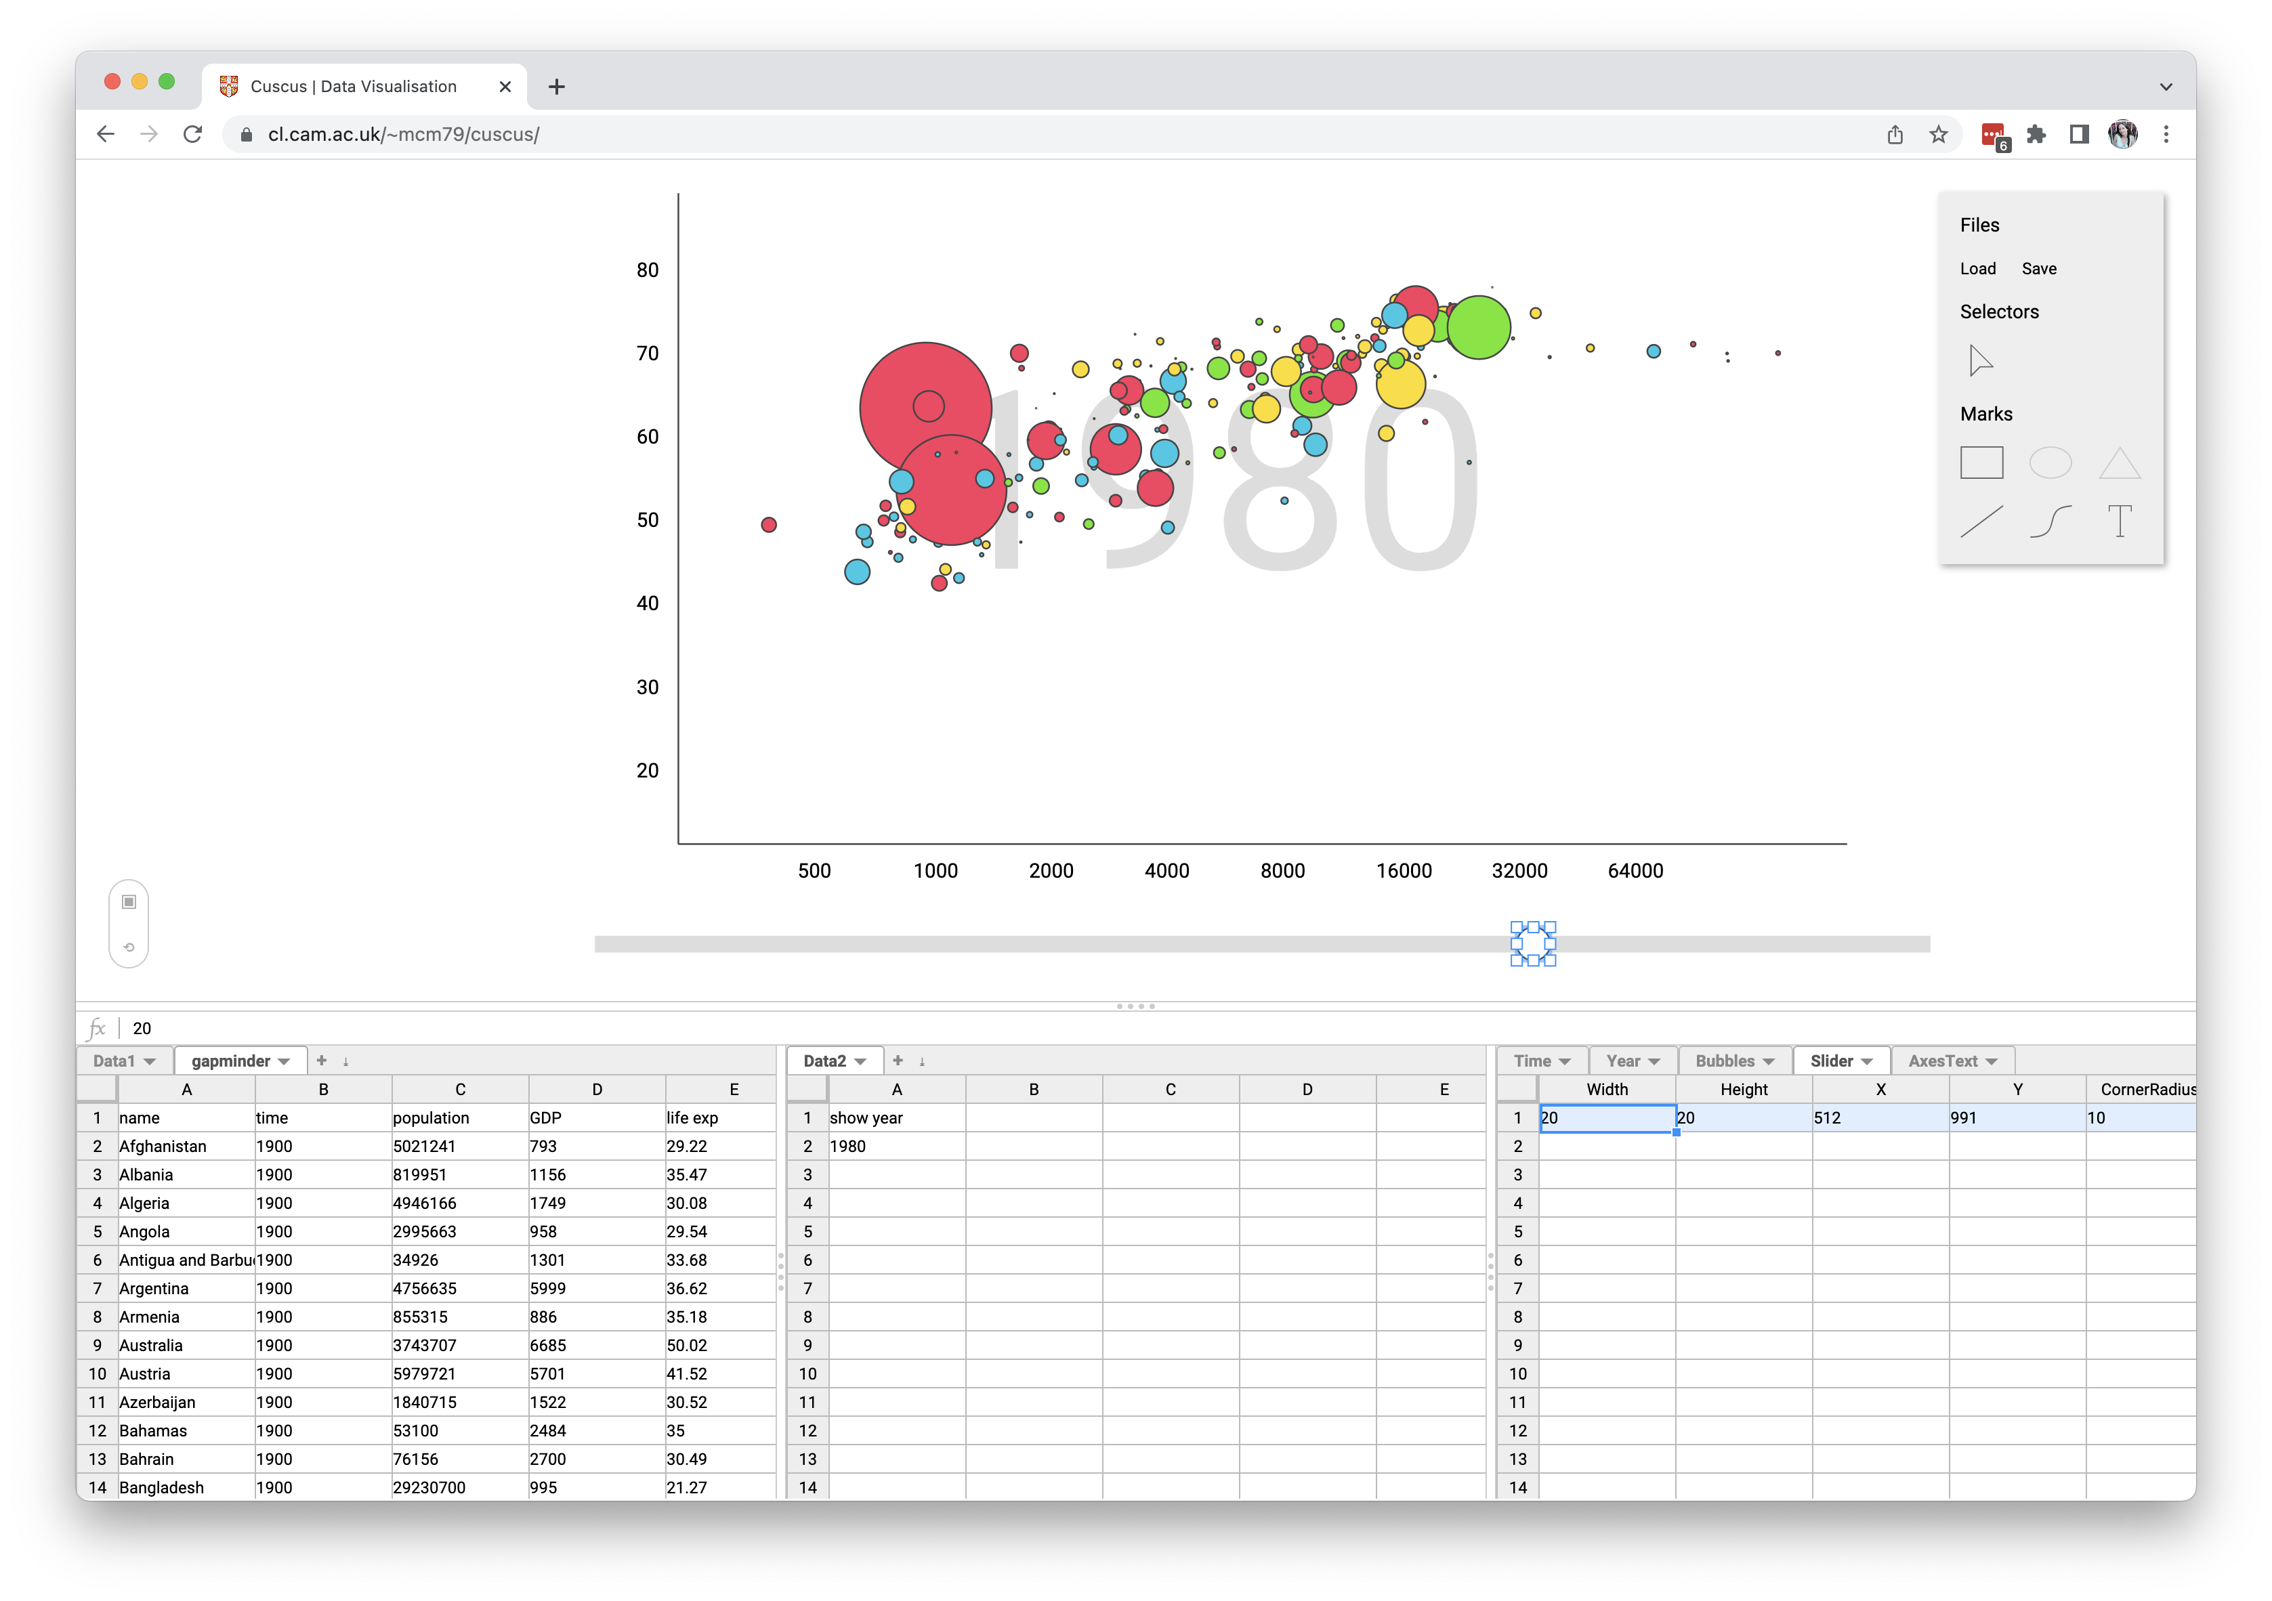Screen dimensions: 2272x1601
Task: Select the straight line mark tool
Action: [x=1981, y=521]
